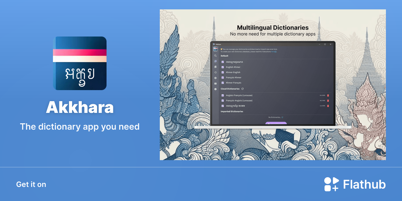
Task: Click the "48.2 MB" size value
Action: click(x=322, y=100)
